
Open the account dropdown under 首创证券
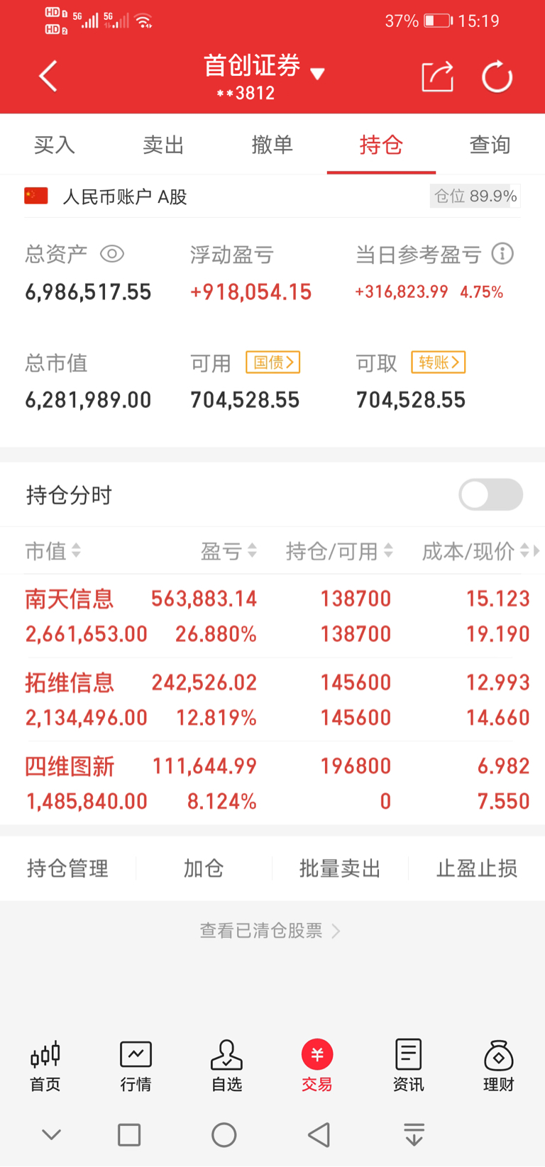click(x=319, y=74)
